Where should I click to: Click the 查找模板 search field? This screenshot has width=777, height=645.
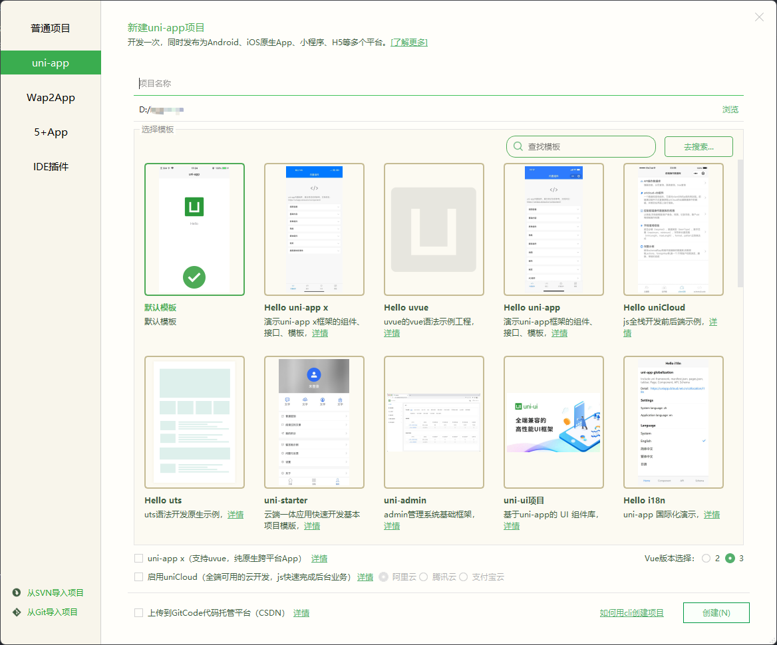coord(581,147)
